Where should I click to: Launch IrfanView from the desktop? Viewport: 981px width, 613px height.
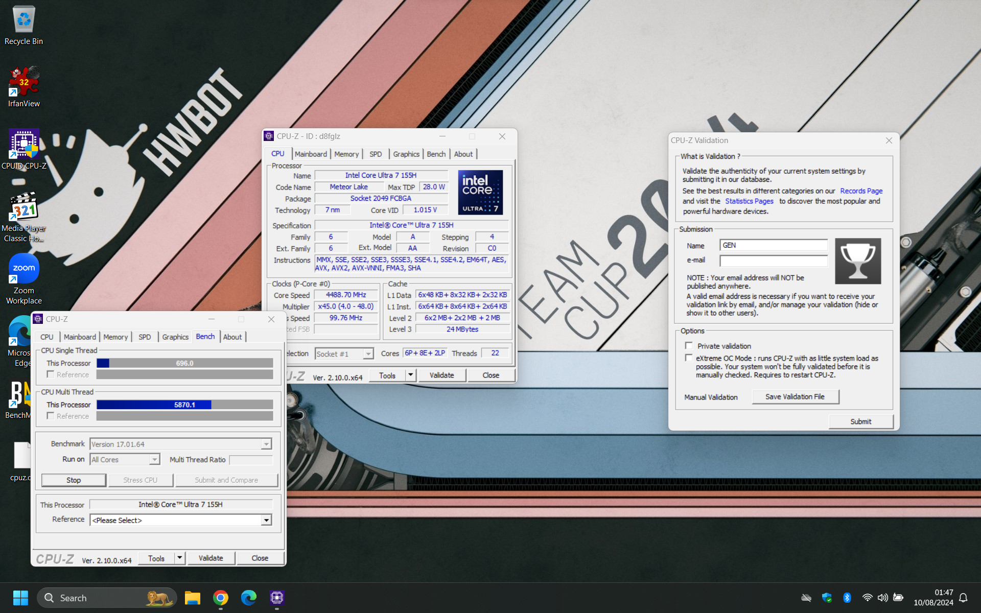[24, 87]
